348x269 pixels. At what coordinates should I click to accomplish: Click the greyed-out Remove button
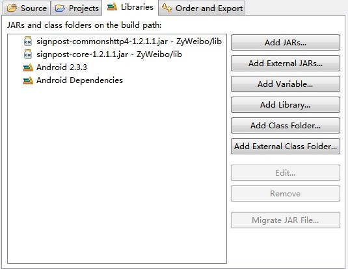286,194
